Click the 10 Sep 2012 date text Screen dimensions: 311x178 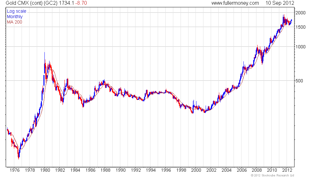(280, 3)
